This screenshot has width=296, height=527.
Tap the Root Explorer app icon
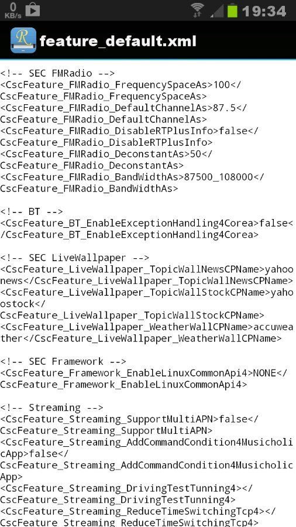pyautogui.click(x=23, y=40)
